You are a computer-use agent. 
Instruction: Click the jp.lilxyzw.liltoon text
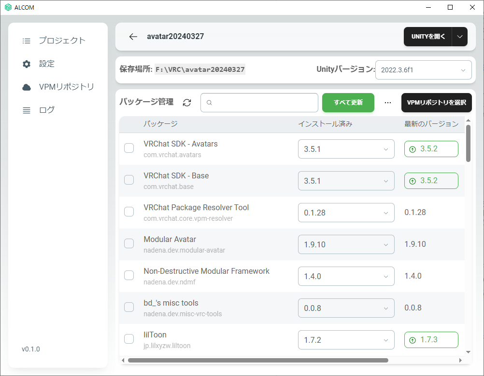pos(167,346)
